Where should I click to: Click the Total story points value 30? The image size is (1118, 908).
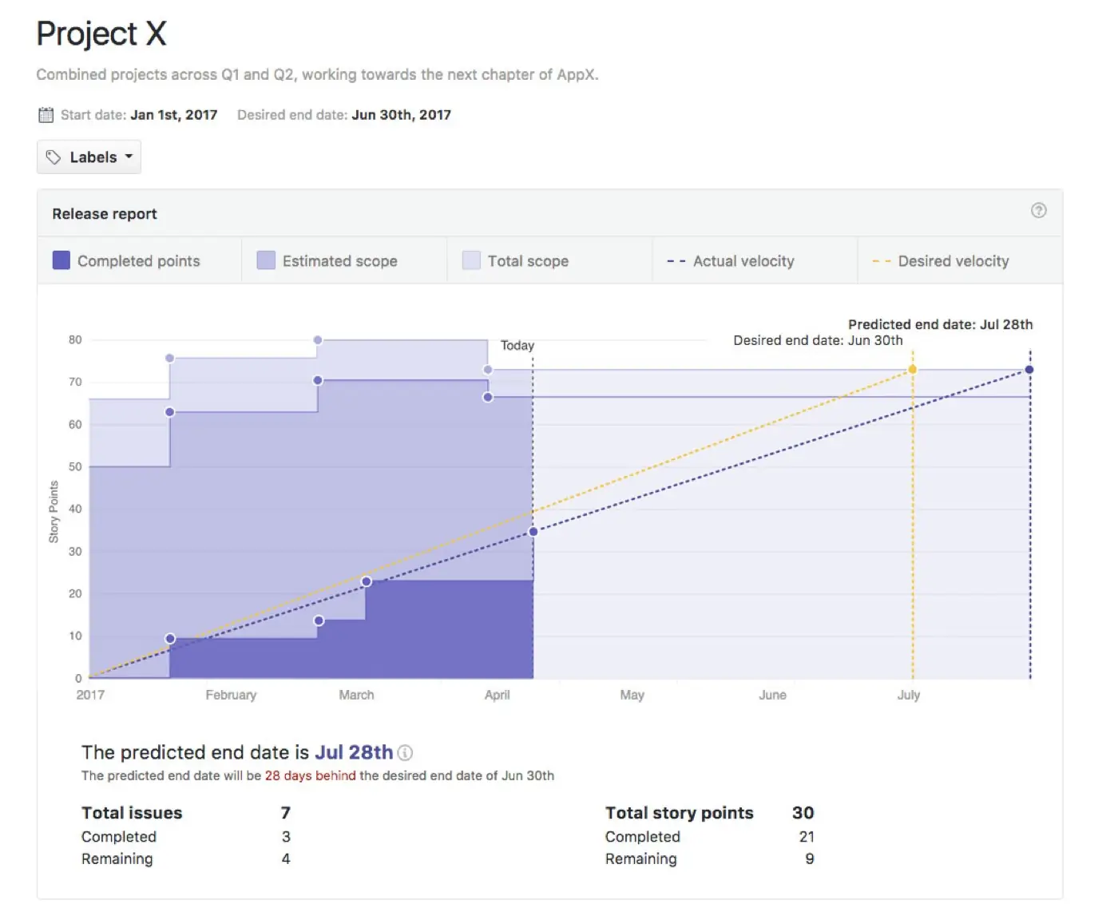click(803, 813)
